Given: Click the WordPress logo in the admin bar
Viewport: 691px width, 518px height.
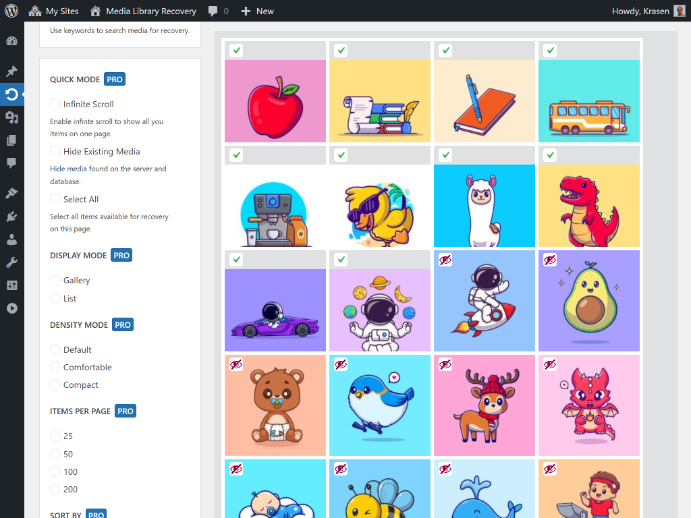Looking at the screenshot, I should 10,11.
